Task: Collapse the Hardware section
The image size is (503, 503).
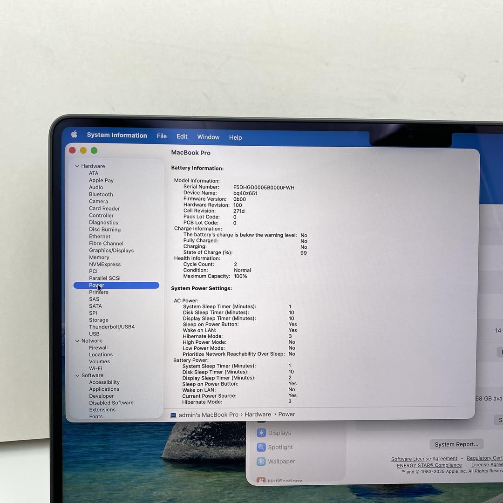Action: (x=77, y=166)
